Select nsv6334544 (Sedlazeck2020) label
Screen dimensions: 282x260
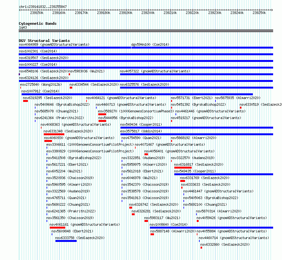(94, 84)
